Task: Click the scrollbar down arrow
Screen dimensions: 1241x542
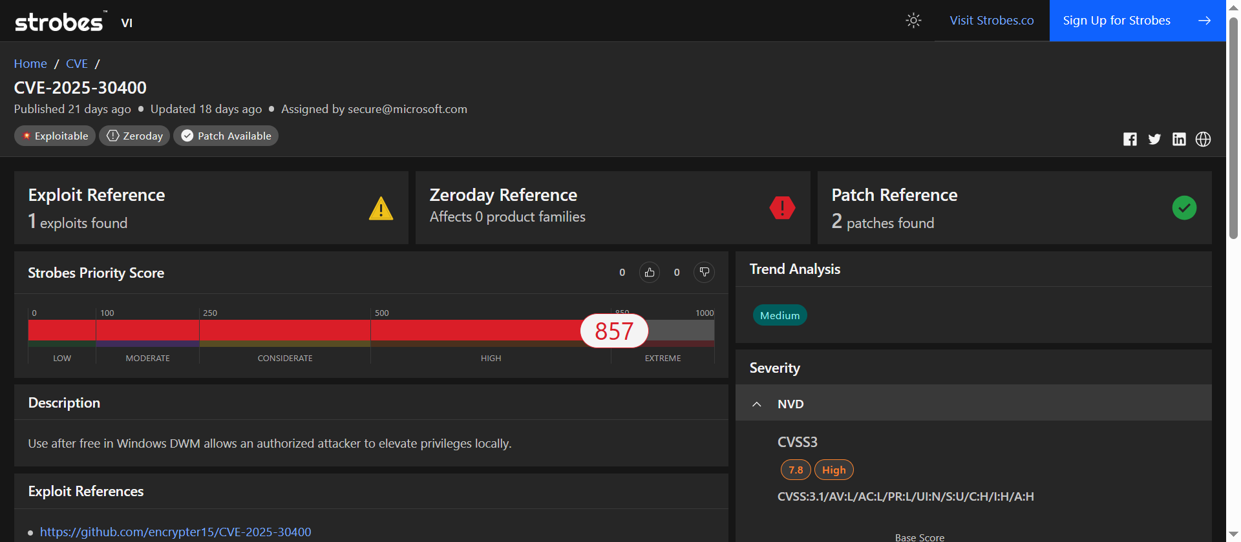Action: (1233, 536)
